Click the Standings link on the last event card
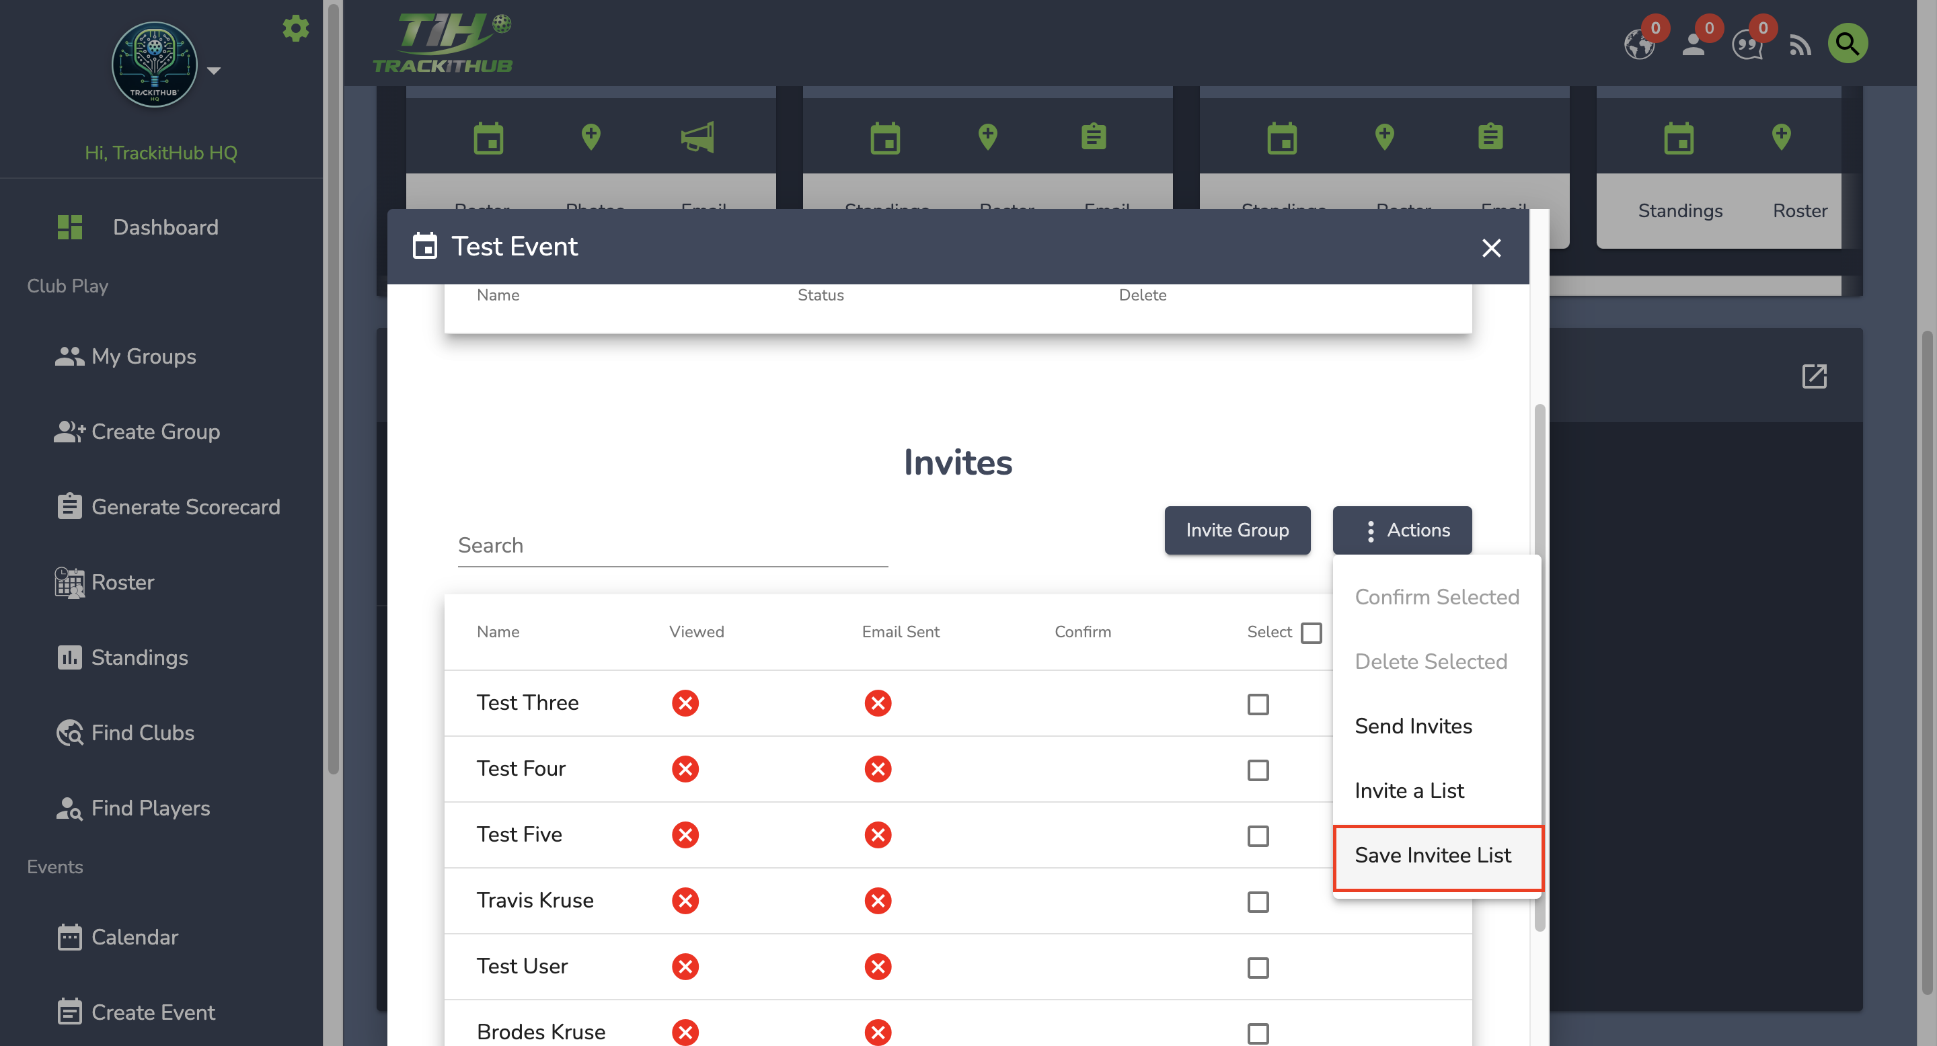This screenshot has height=1046, width=1937. pyautogui.click(x=1680, y=210)
